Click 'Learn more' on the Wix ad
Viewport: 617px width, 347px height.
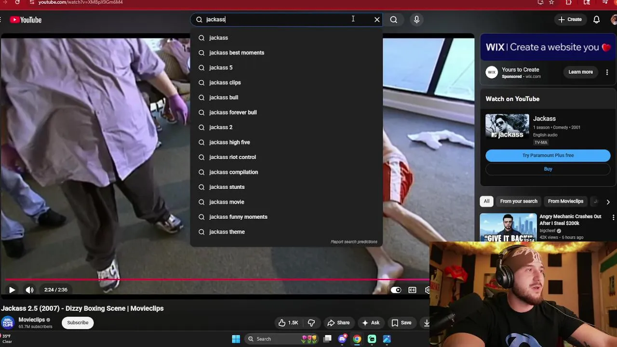point(580,72)
